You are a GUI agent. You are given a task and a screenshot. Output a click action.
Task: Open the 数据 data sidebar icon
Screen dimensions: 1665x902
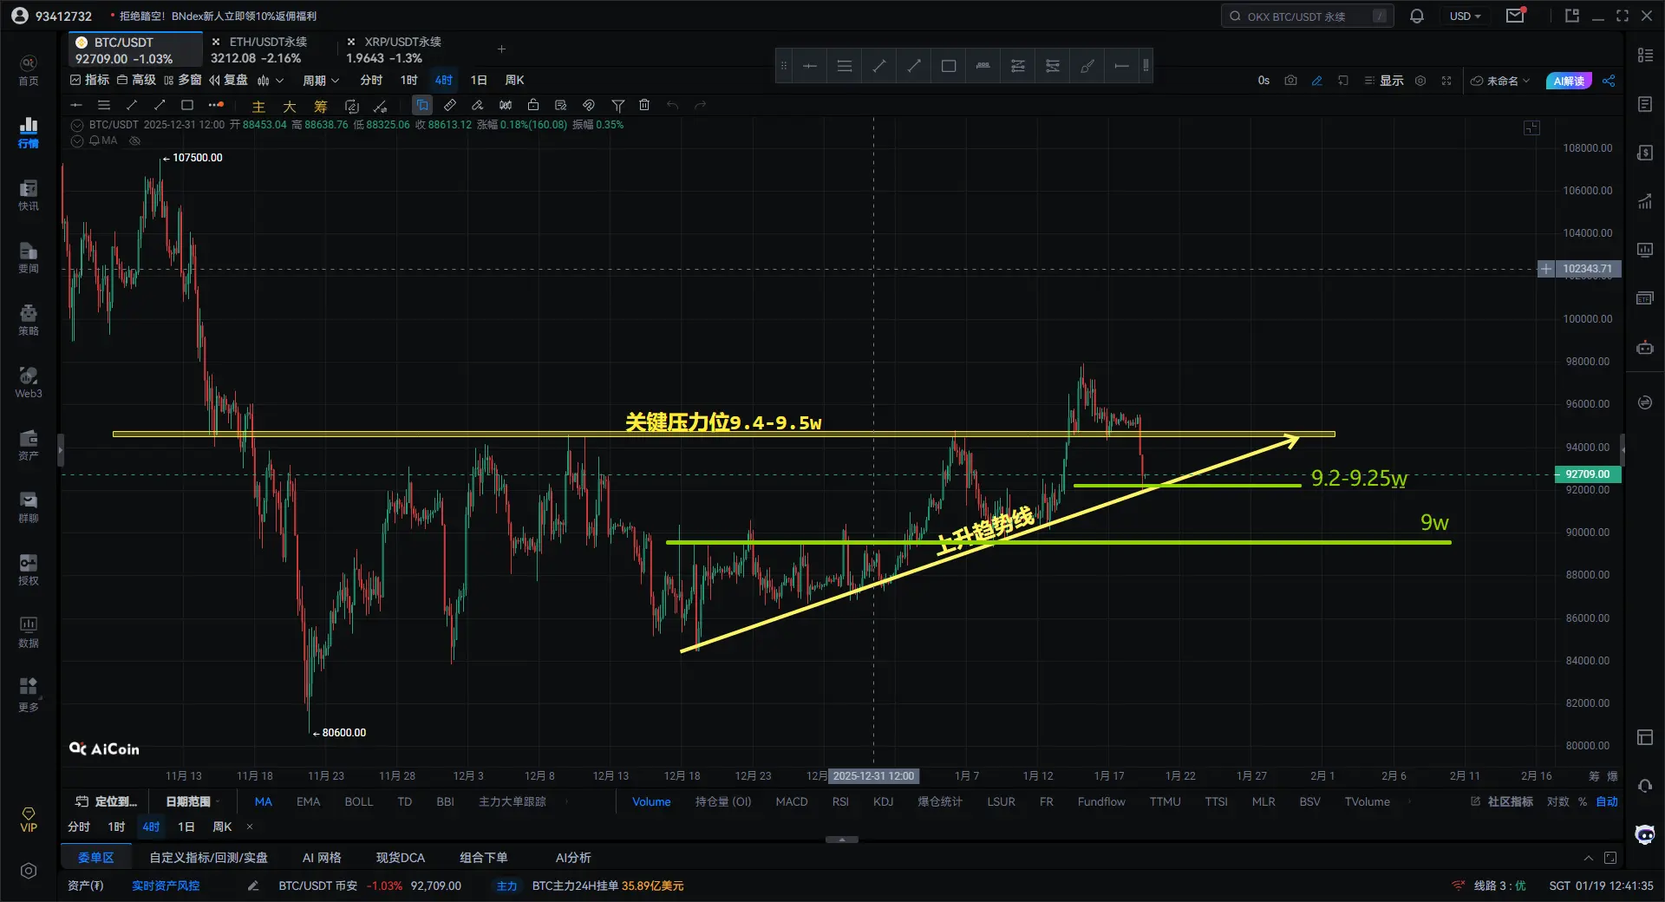pos(29,632)
